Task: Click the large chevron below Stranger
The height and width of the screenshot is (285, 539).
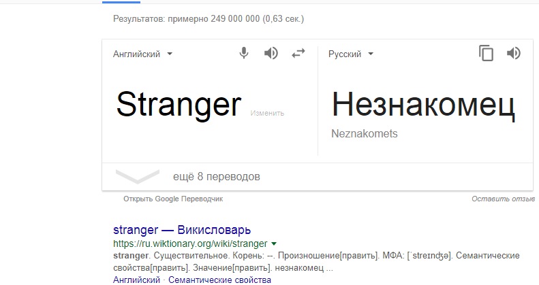Action: [138, 176]
